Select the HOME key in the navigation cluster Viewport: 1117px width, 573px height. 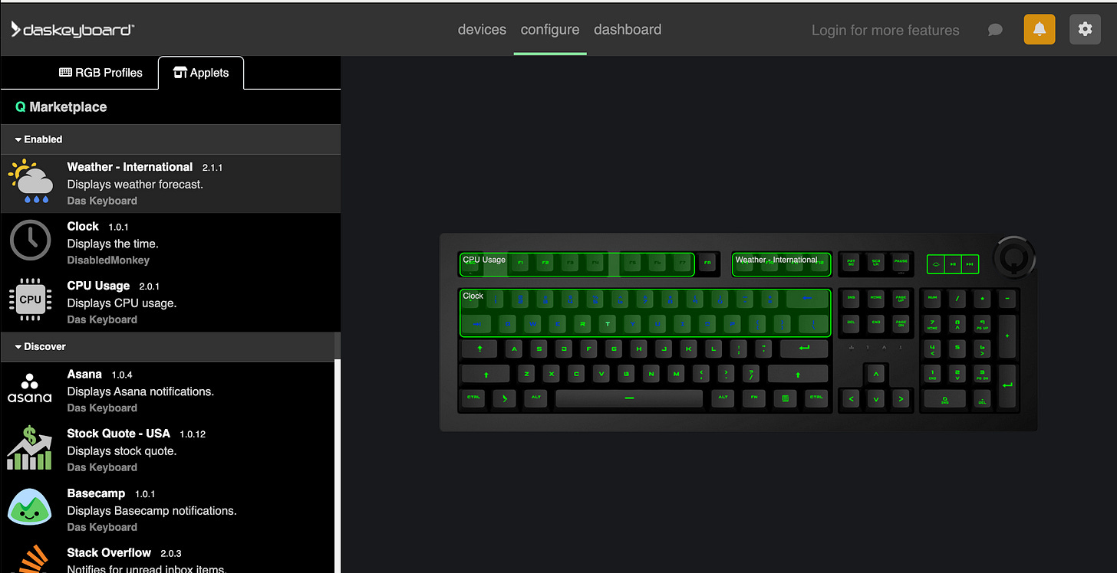click(x=875, y=297)
